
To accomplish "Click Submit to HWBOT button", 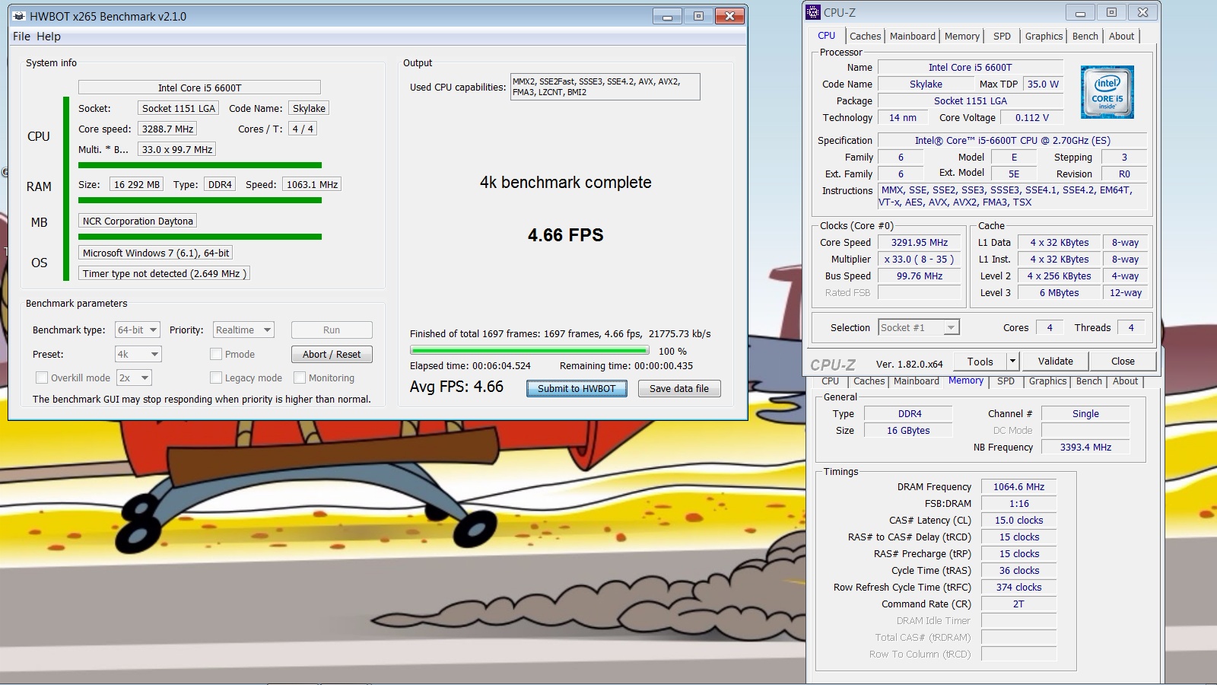I will coord(577,388).
